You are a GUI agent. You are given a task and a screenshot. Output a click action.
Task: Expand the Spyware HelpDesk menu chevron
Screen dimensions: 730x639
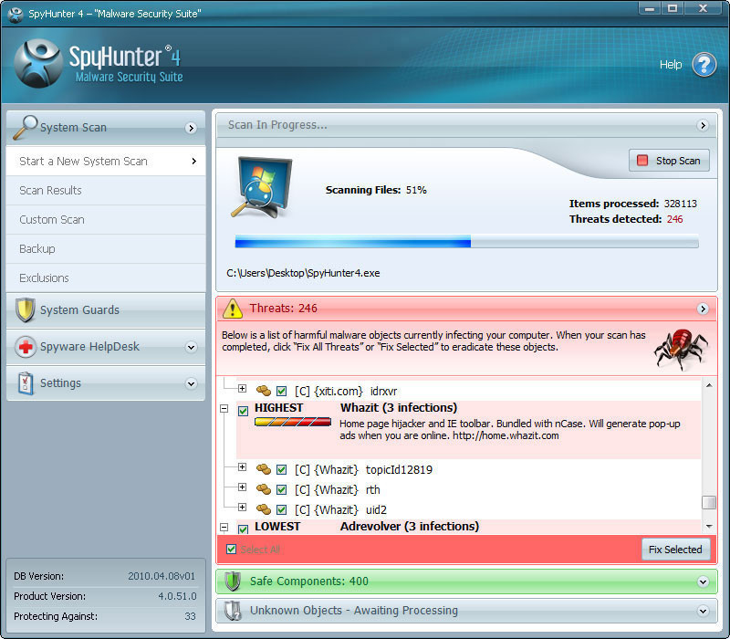coord(191,347)
